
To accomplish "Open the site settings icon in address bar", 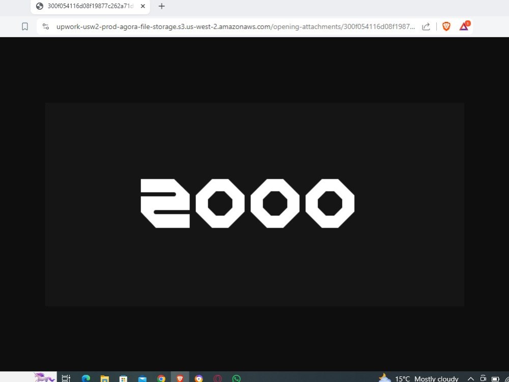I will (46, 26).
